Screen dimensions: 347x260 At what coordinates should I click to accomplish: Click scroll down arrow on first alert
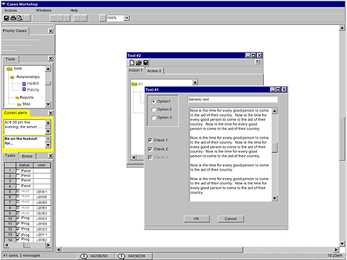pos(48,132)
